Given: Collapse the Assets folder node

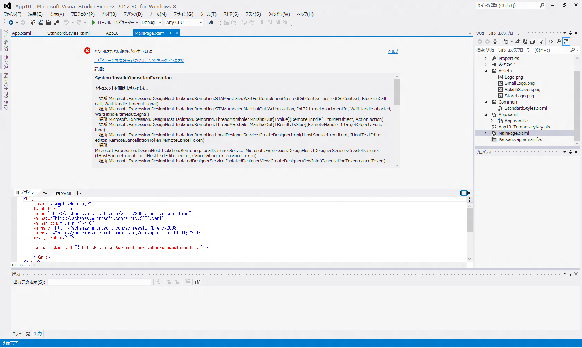Looking at the screenshot, I should pos(485,71).
